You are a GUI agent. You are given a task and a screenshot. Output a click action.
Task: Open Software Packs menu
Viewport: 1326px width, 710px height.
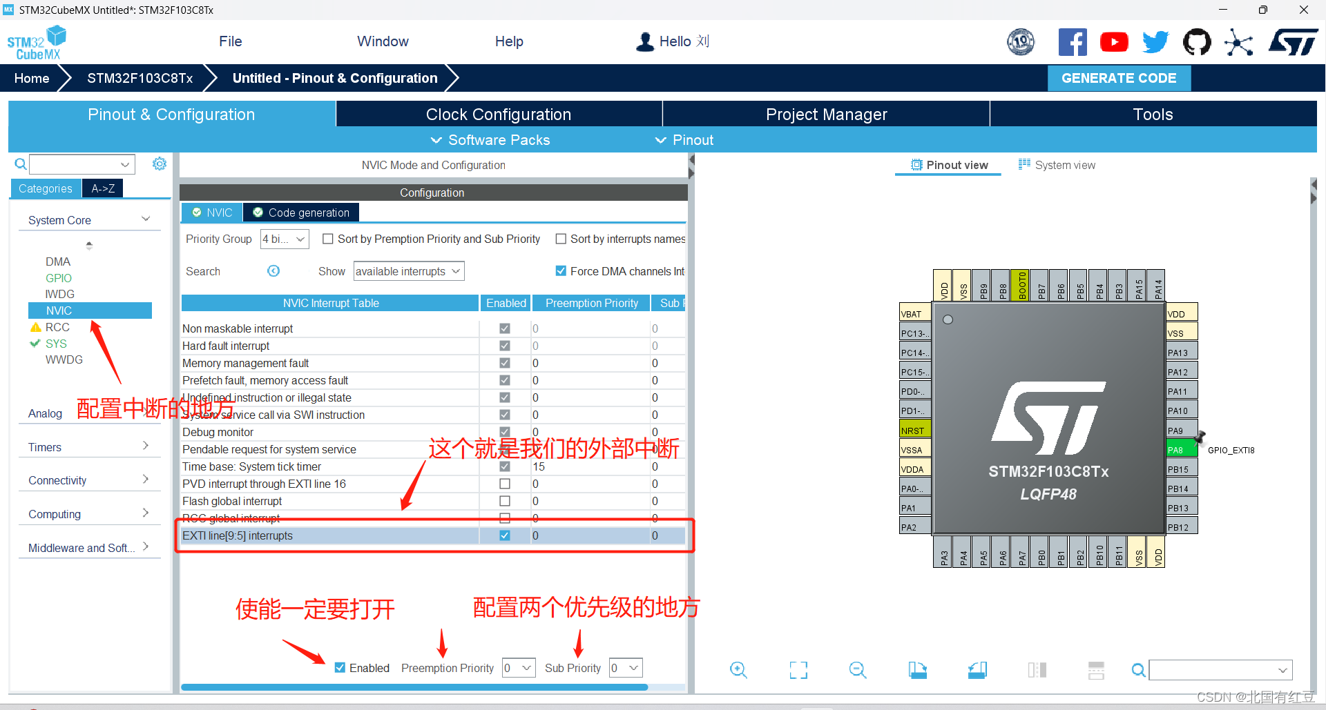click(491, 140)
